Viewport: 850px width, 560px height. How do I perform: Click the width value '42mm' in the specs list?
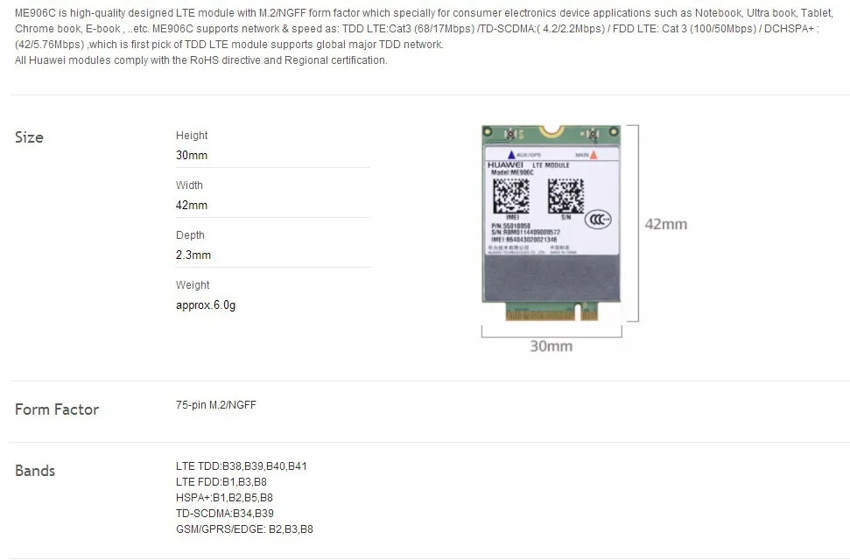[x=192, y=205]
